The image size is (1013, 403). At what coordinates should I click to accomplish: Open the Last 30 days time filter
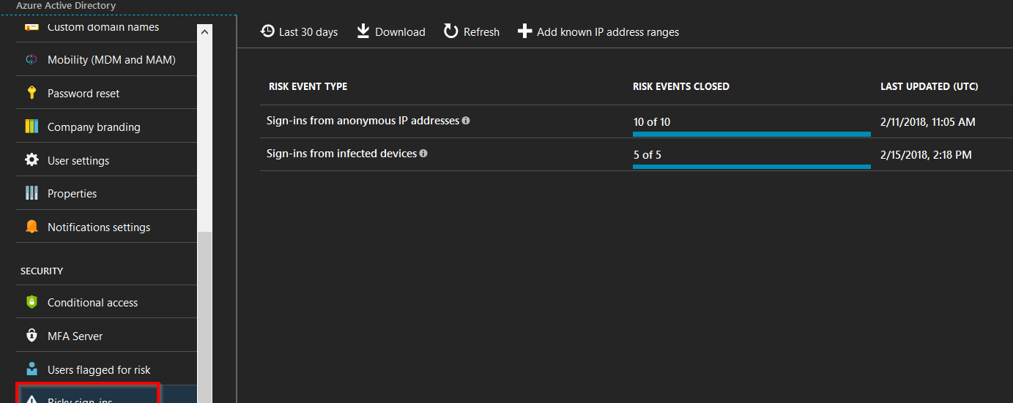click(x=300, y=31)
